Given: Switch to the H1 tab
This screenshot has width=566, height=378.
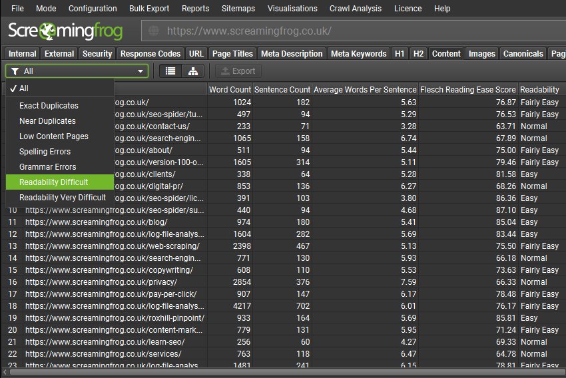Looking at the screenshot, I should tap(400, 54).
